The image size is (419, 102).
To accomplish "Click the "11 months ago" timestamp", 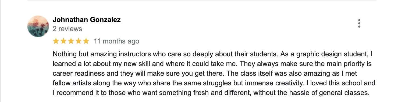I will click(x=116, y=41).
